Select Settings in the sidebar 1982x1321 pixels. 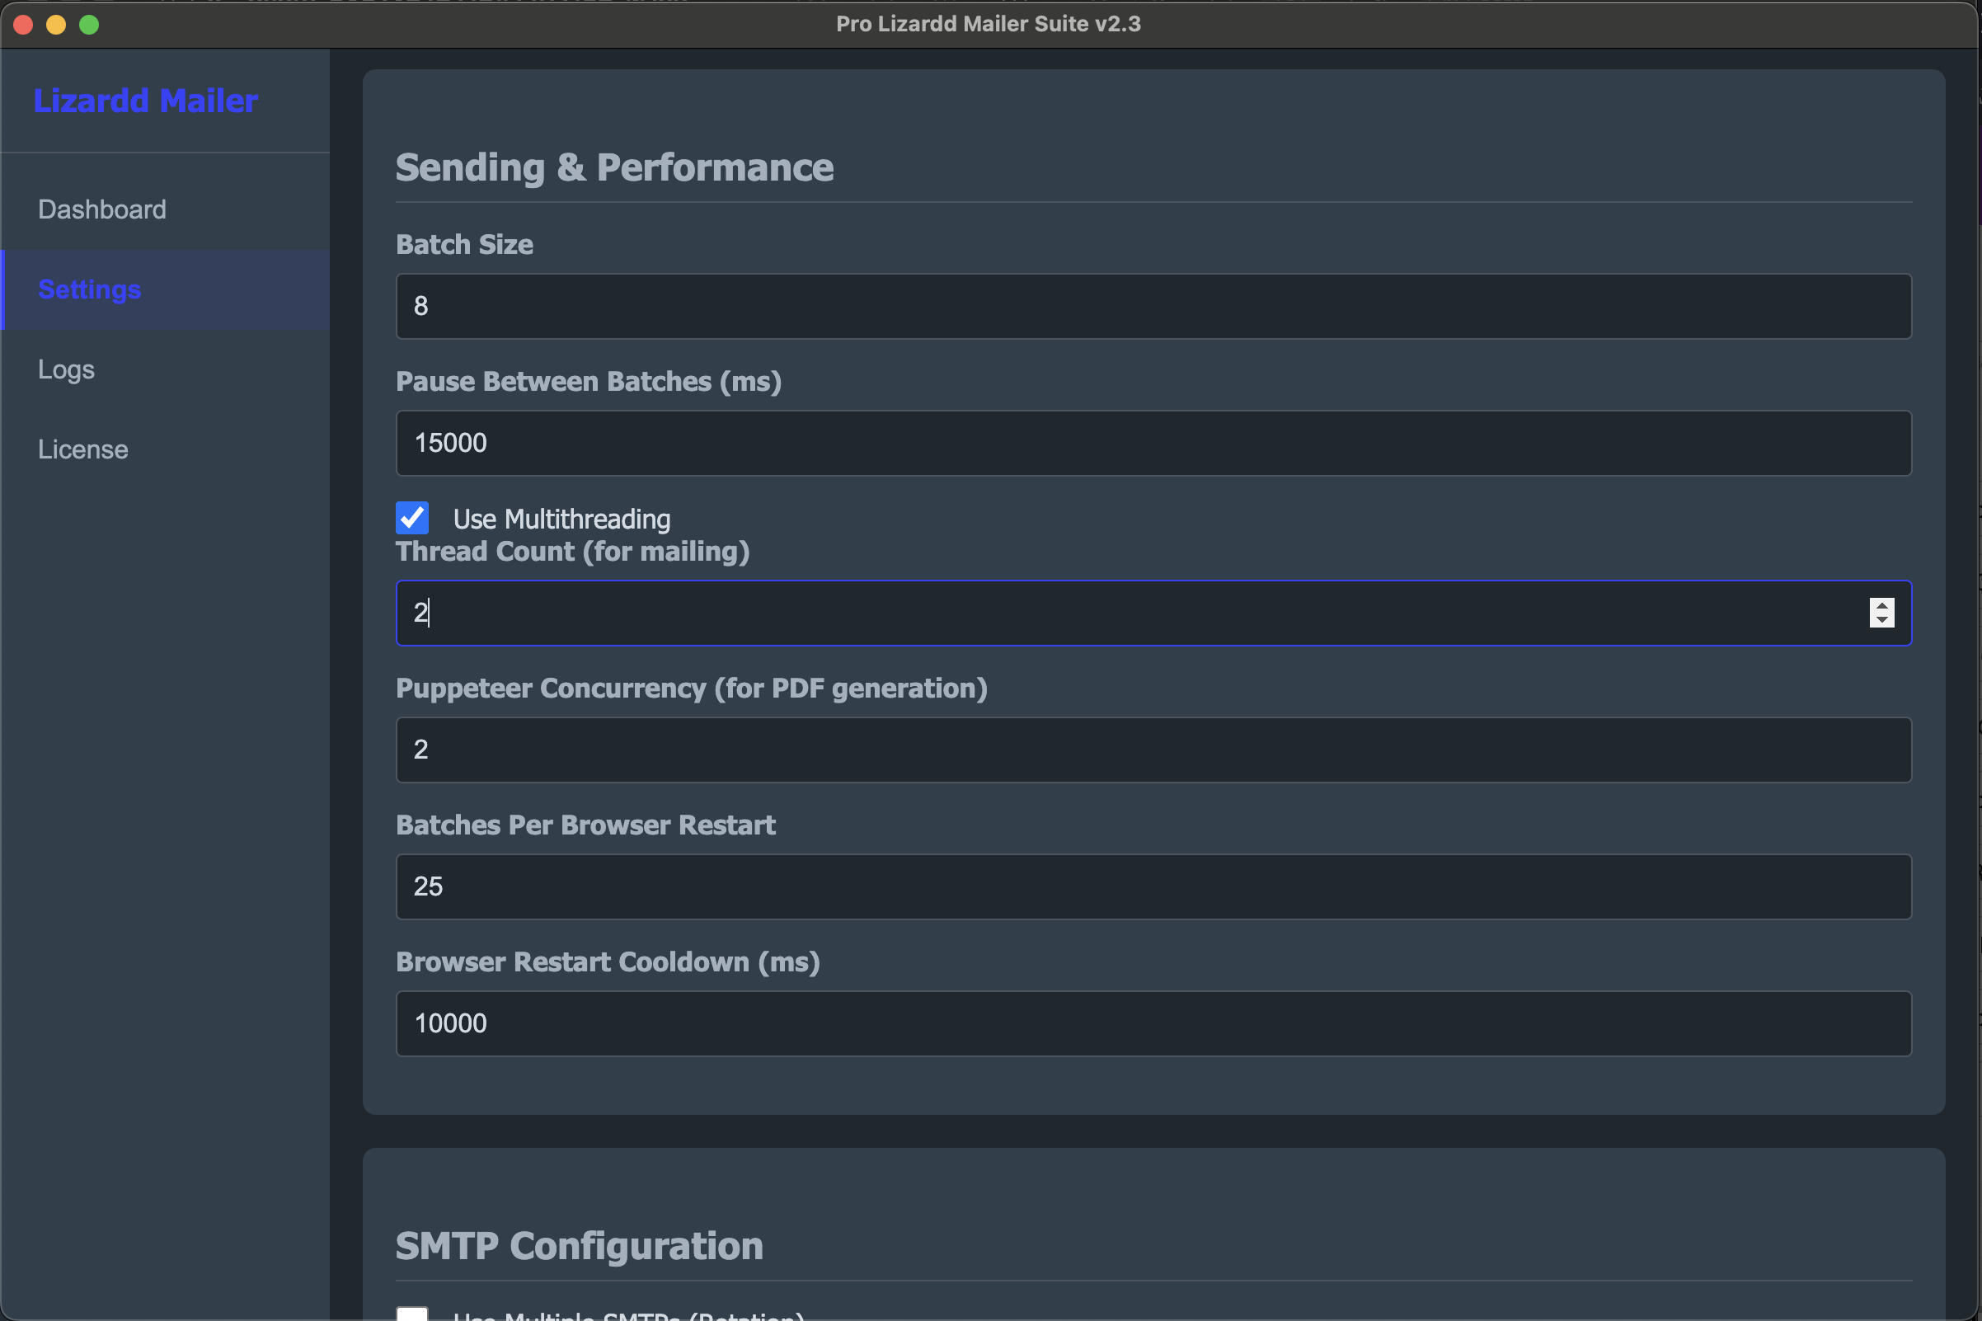89,289
